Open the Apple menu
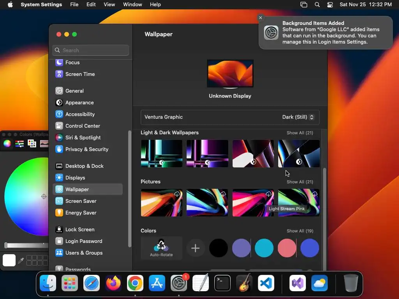The image size is (399, 299). tap(10, 5)
